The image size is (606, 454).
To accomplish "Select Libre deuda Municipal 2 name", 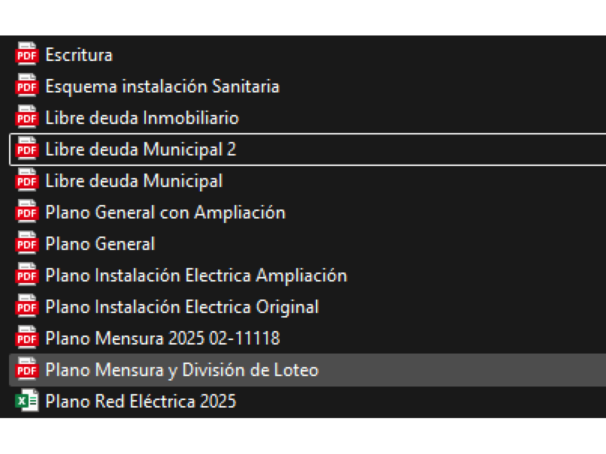I will pos(141,149).
